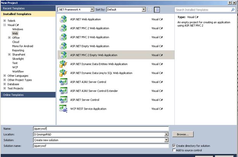Screen dimensions: 238x157
Task: Expand the SharePoint tree node
Action: click(x=9, y=54)
